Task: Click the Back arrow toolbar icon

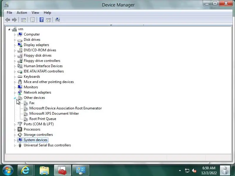Action: [x=8, y=20]
